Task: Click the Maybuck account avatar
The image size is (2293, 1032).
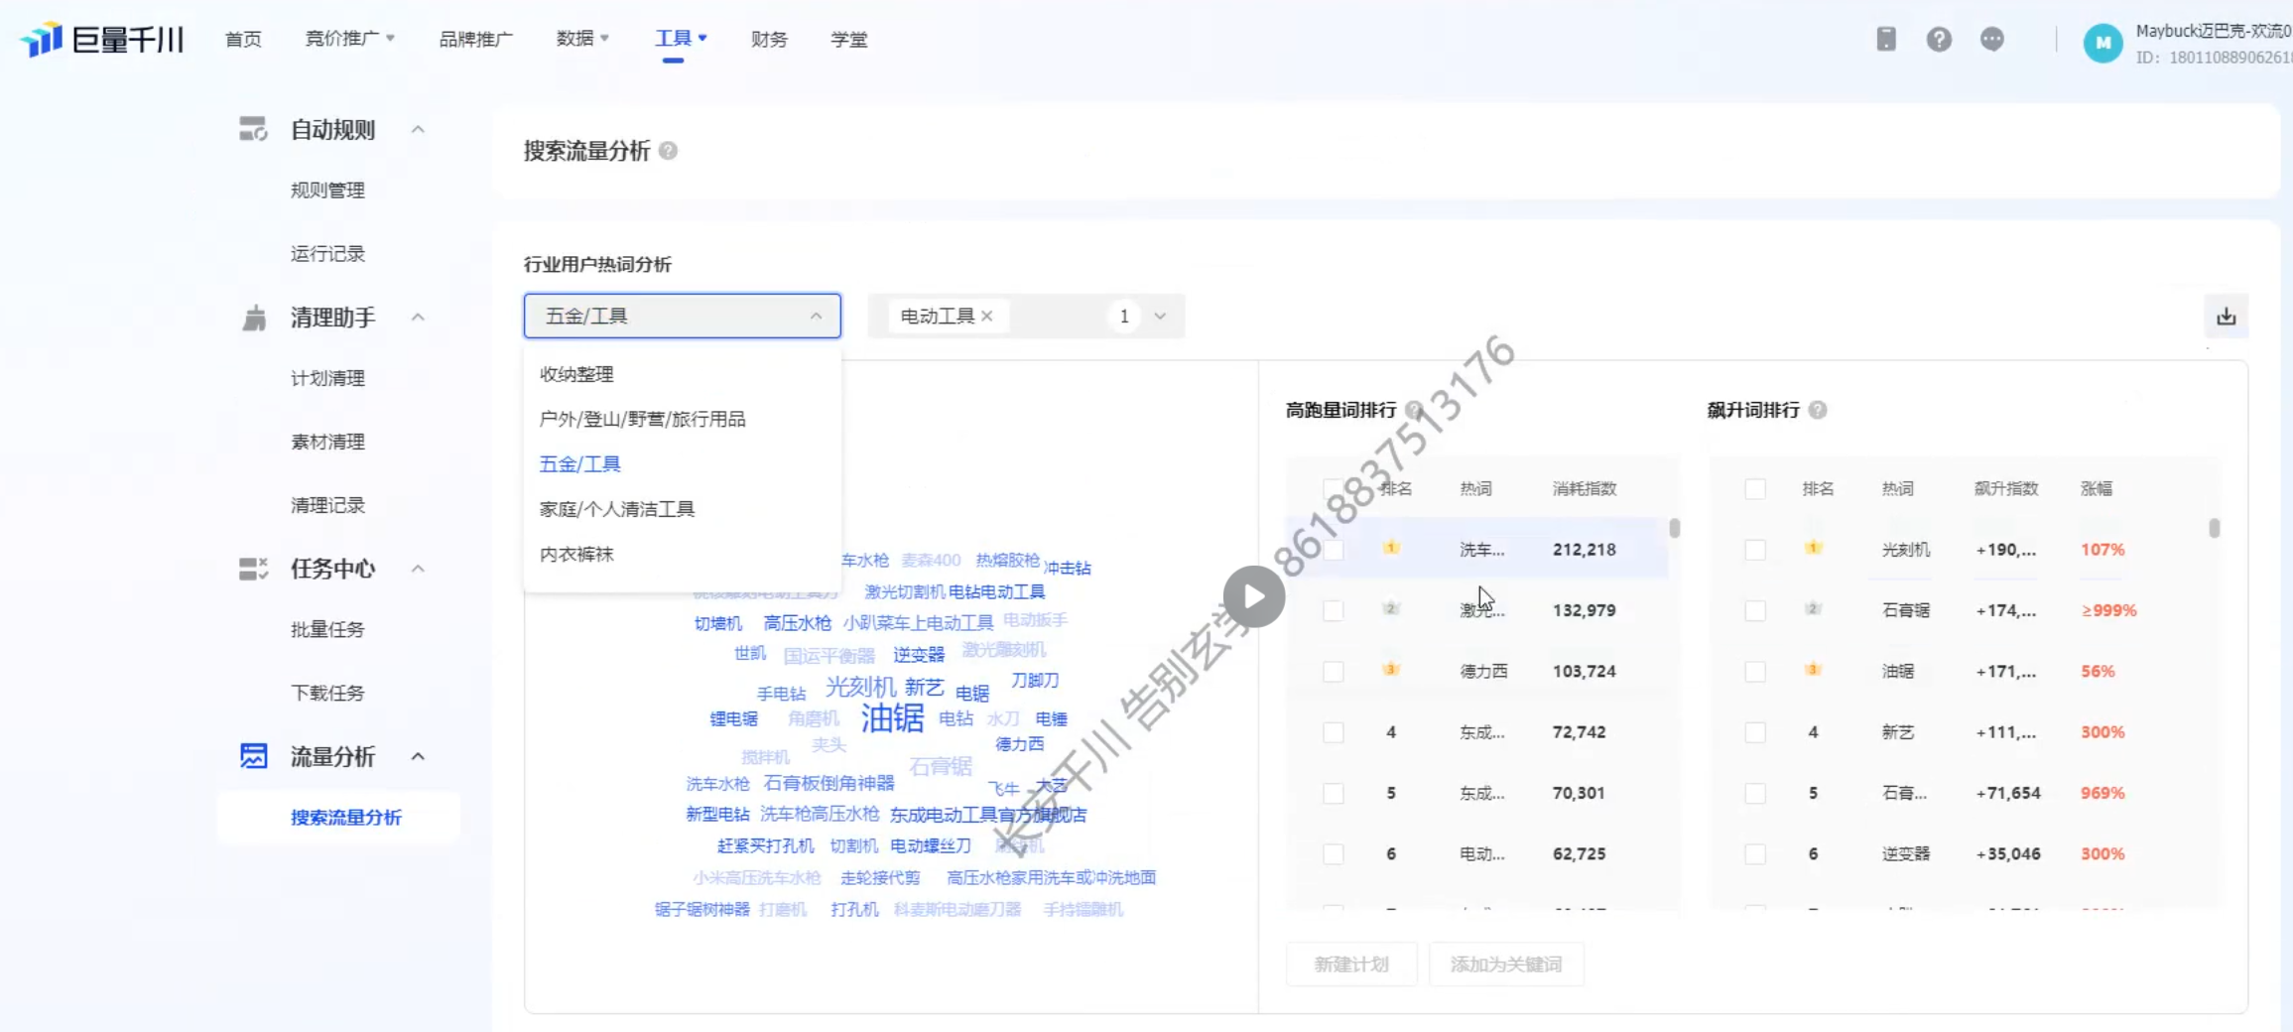Action: pyautogui.click(x=2102, y=43)
